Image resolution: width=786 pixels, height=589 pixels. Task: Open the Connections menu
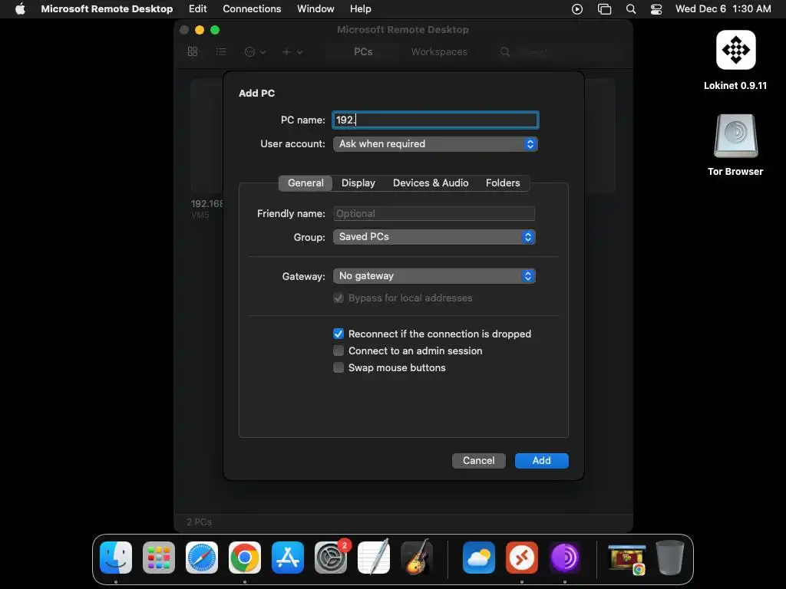click(x=252, y=9)
